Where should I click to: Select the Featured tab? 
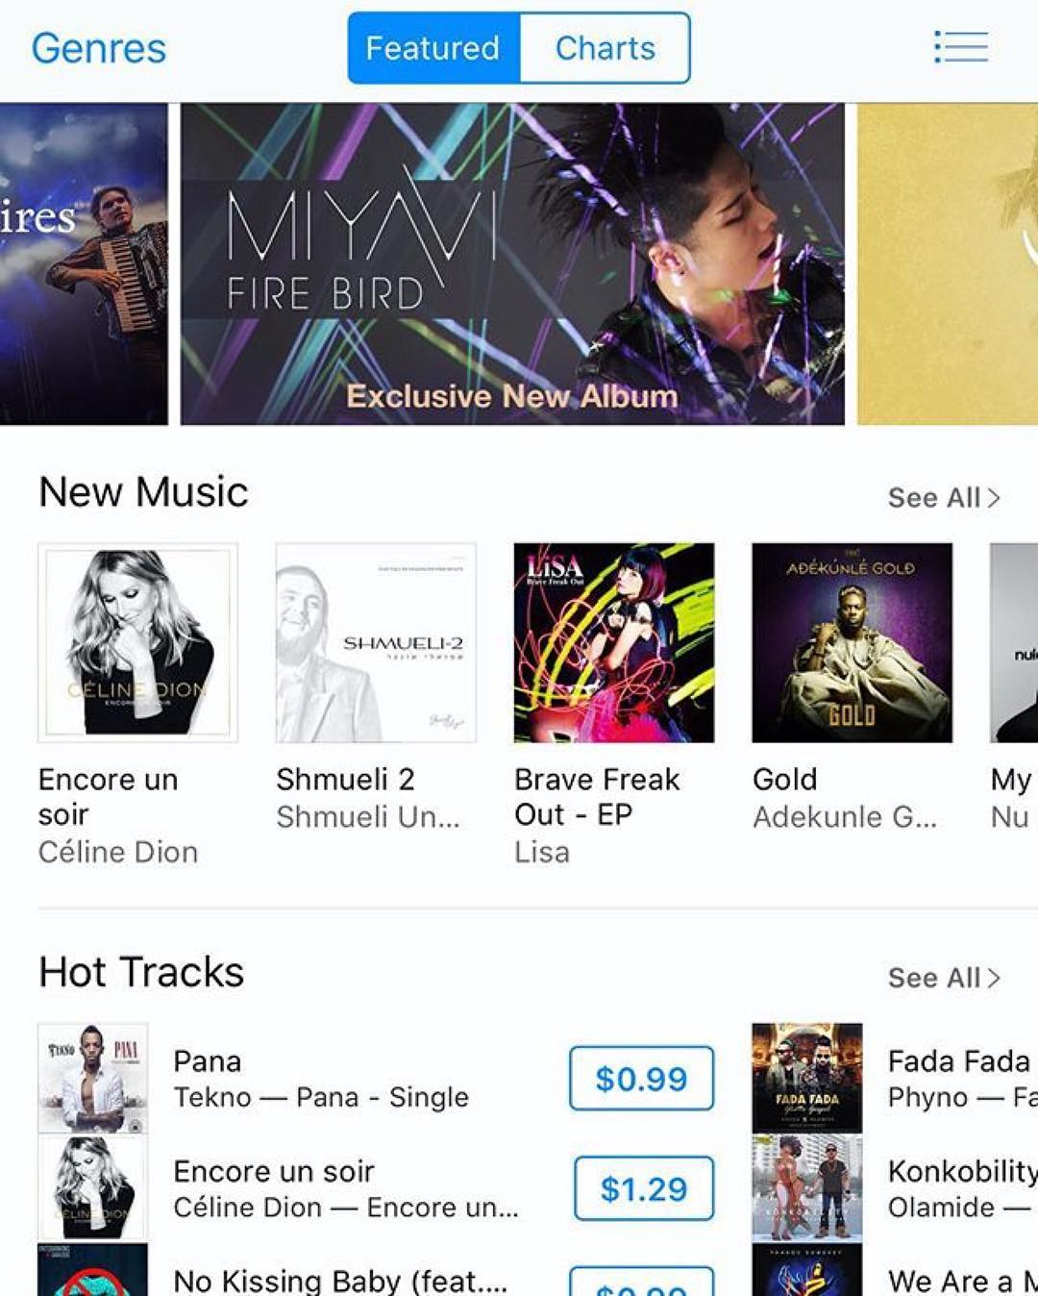(x=433, y=48)
